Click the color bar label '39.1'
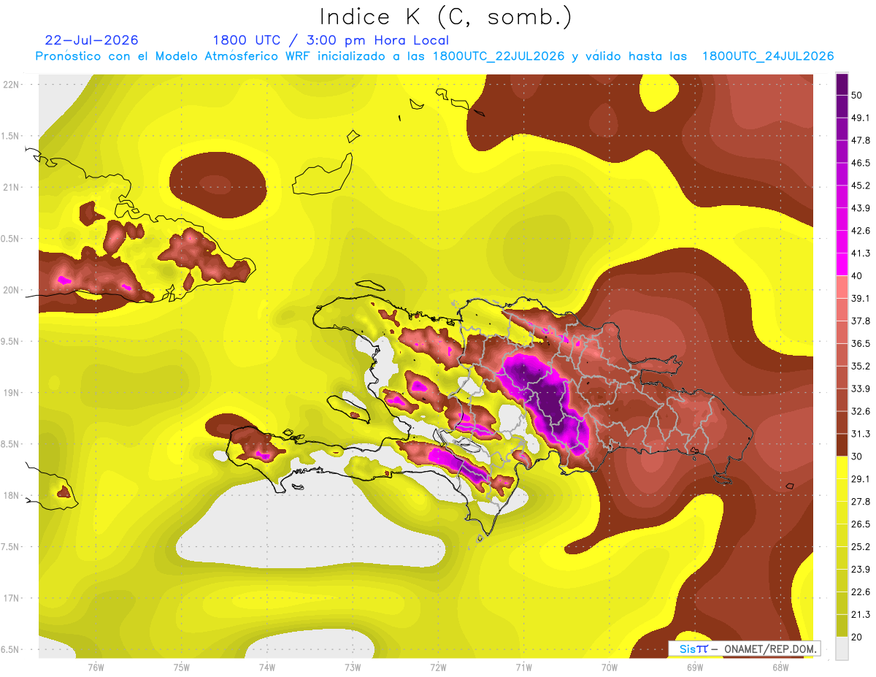Image resolution: width=876 pixels, height=677 pixels. (861, 298)
